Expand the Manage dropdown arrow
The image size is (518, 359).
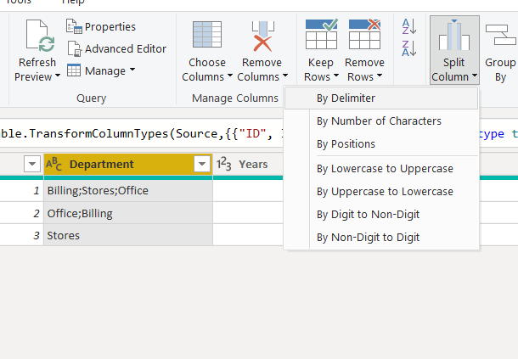(132, 70)
